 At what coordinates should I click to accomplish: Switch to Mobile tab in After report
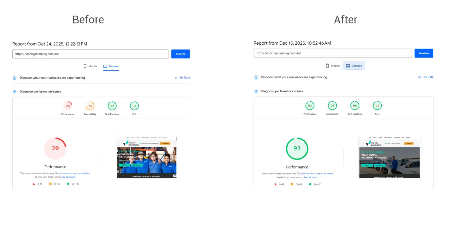click(333, 66)
